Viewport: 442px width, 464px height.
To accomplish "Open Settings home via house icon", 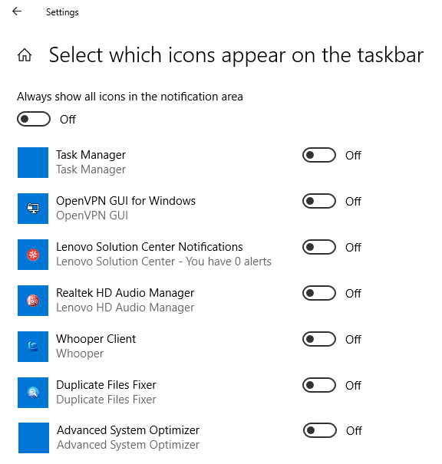I will click(25, 55).
